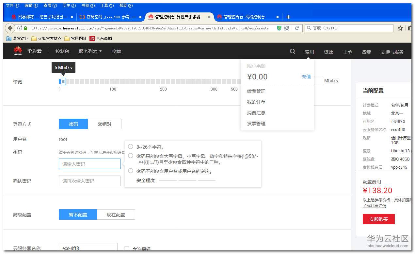Viewport: 415px width, 254px height.
Task: Open 消费汇总 from fee menu
Action: 256,113
